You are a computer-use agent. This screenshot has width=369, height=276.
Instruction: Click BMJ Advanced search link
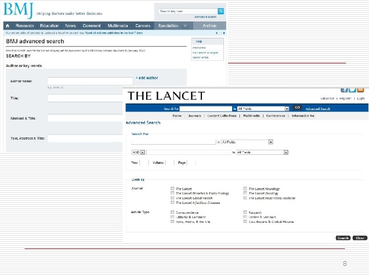tap(206, 17)
